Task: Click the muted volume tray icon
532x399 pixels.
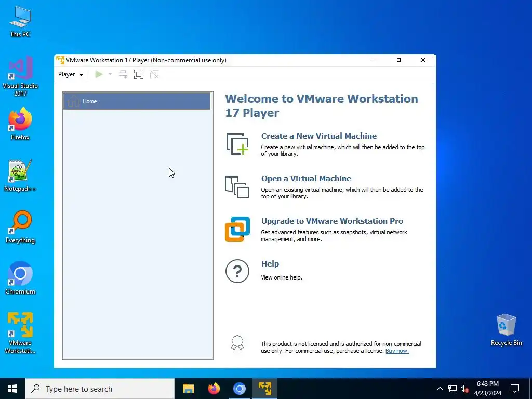Action: (464, 389)
